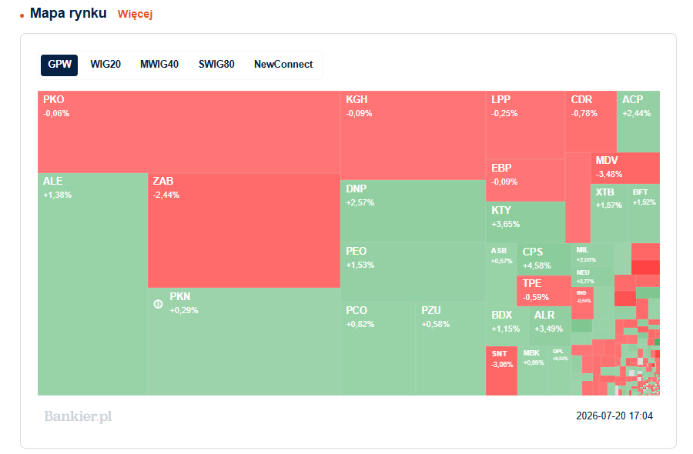Switch to the WIG20 tab
Image resolution: width=693 pixels, height=454 pixels.
(105, 65)
